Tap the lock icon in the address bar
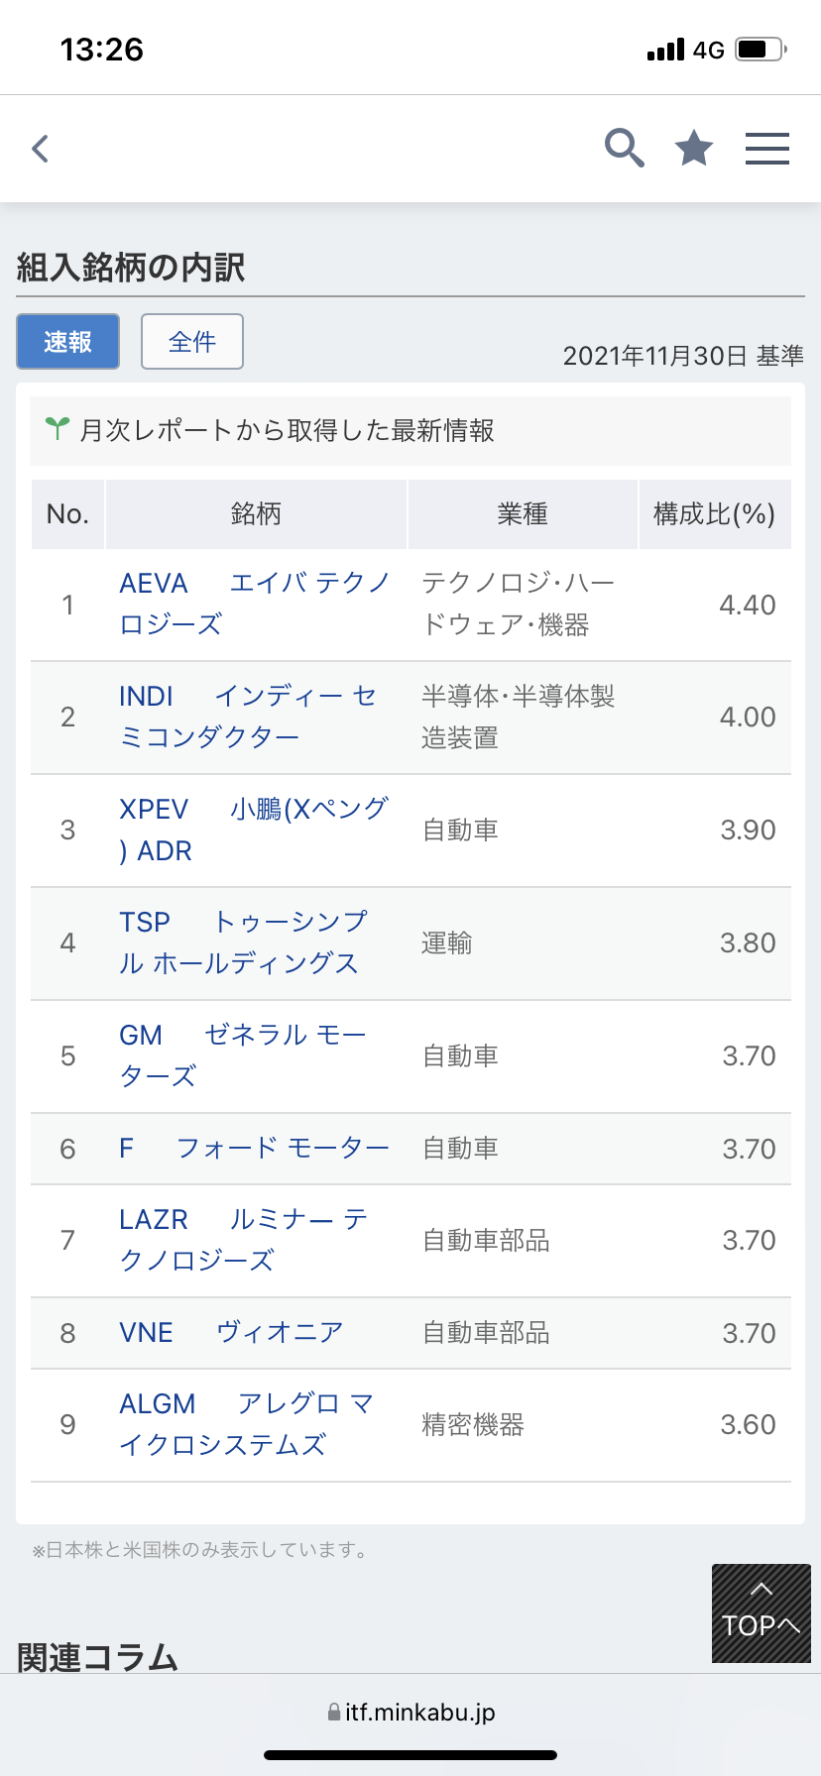The width and height of the screenshot is (821, 1776). click(x=334, y=1713)
